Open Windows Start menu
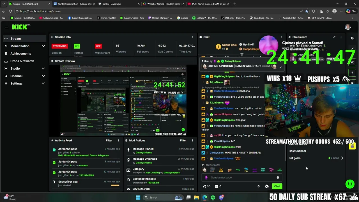 138,198
